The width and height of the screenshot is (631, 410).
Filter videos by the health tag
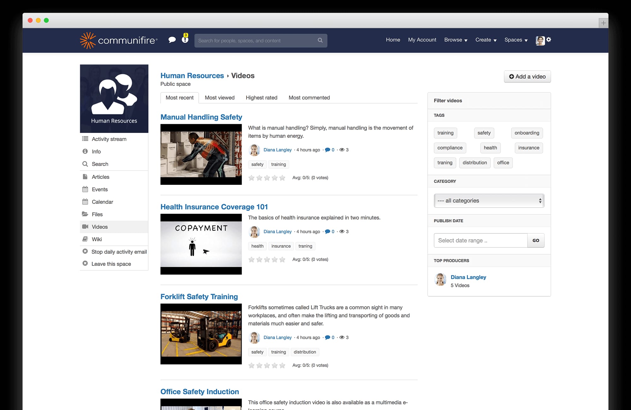click(490, 148)
